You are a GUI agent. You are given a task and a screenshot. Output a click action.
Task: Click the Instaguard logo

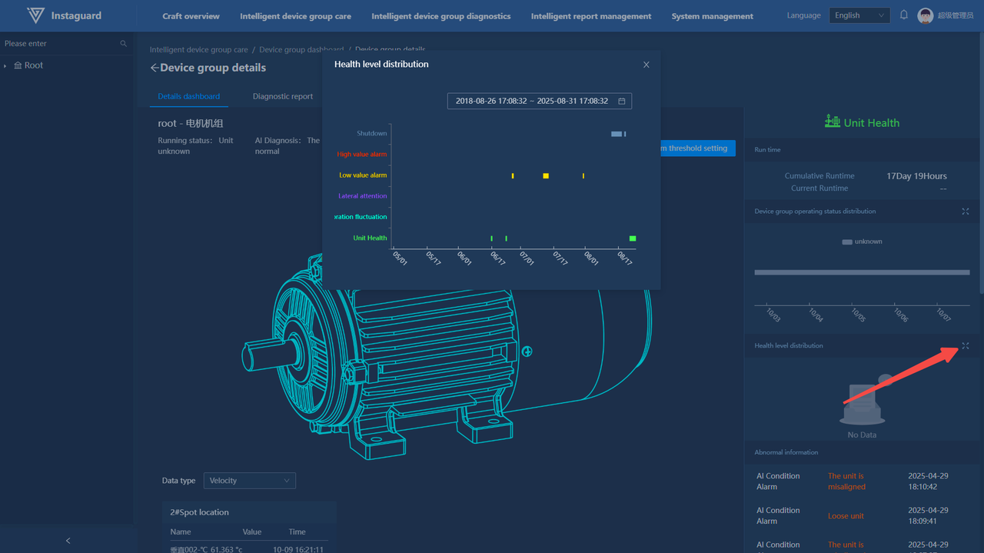pos(35,15)
